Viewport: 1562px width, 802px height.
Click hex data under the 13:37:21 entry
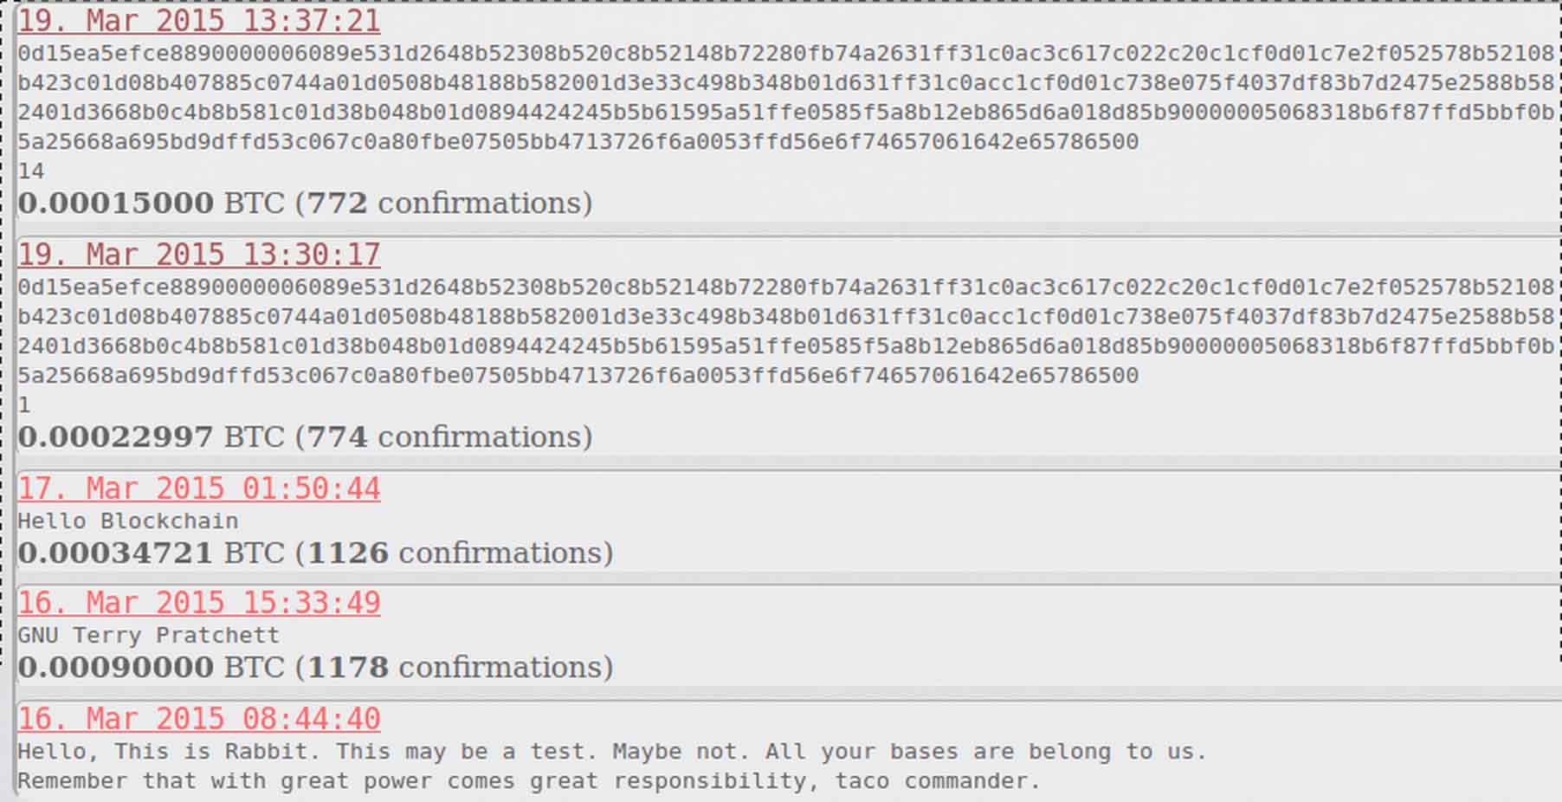[786, 98]
